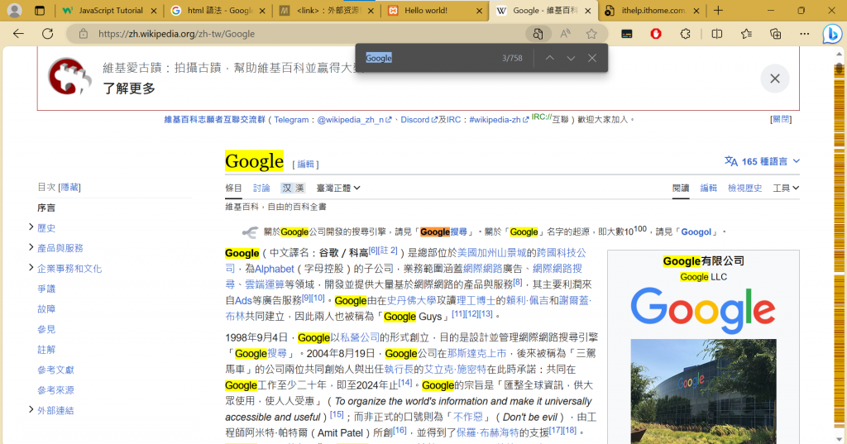The height and width of the screenshot is (444, 847).
Task: Expand the 外部連結 contents section
Action: tap(31, 409)
